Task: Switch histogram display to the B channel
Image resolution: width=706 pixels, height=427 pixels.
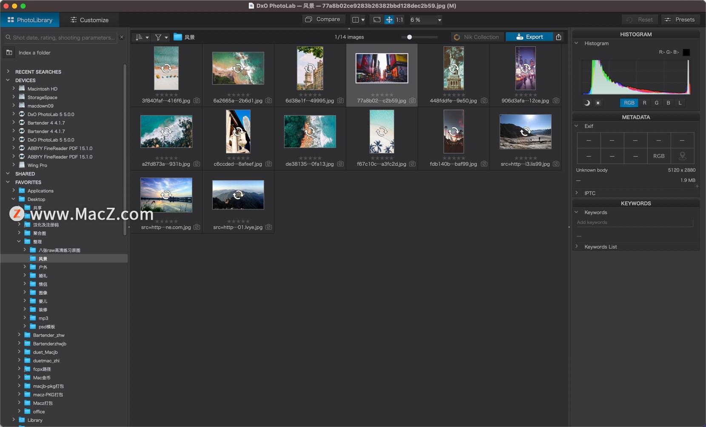Action: (668, 103)
